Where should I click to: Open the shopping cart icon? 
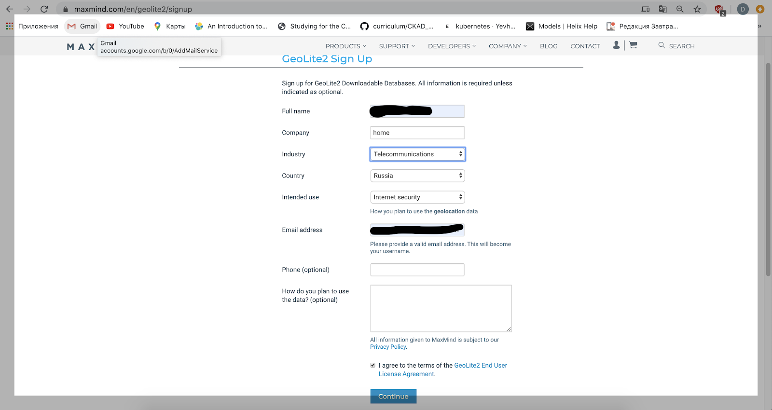pos(633,45)
